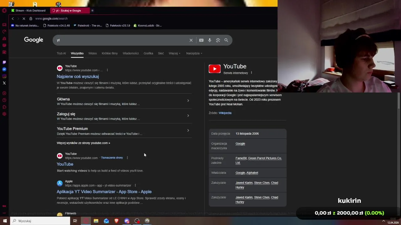The height and width of the screenshot is (225, 401).
Task: Open the Narzędzia dropdown
Action: coord(194,53)
